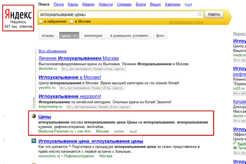This screenshot has height=164, width=246.
Task: Open result 'Иглоукалывание цена, иглоукалывание цены'
Action: coord(91,141)
